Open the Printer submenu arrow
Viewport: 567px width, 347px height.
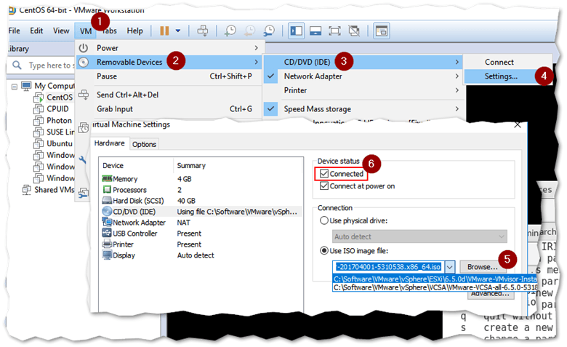coord(457,90)
